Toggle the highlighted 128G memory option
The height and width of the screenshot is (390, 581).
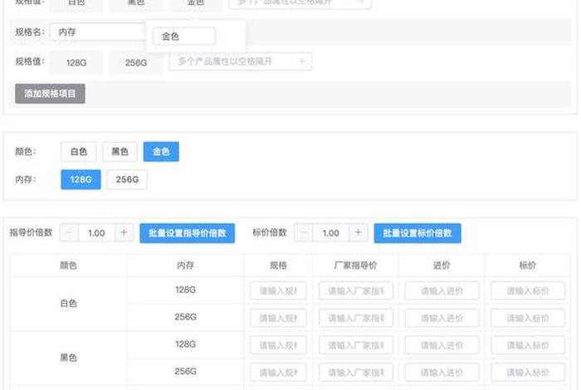(x=81, y=179)
